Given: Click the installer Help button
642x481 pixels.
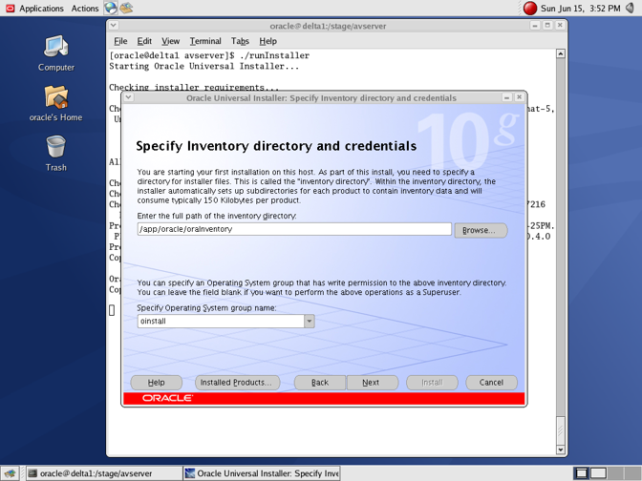Looking at the screenshot, I should tap(156, 383).
